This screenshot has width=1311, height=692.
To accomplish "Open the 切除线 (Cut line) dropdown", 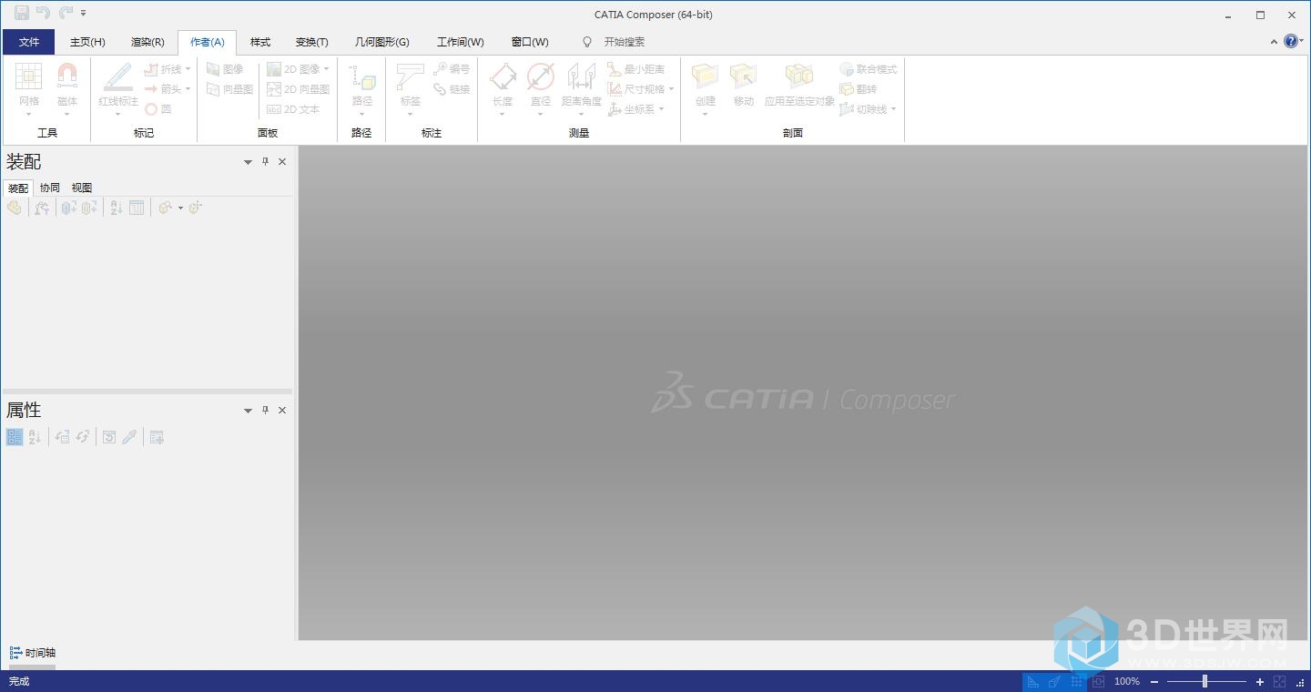I will pyautogui.click(x=893, y=109).
